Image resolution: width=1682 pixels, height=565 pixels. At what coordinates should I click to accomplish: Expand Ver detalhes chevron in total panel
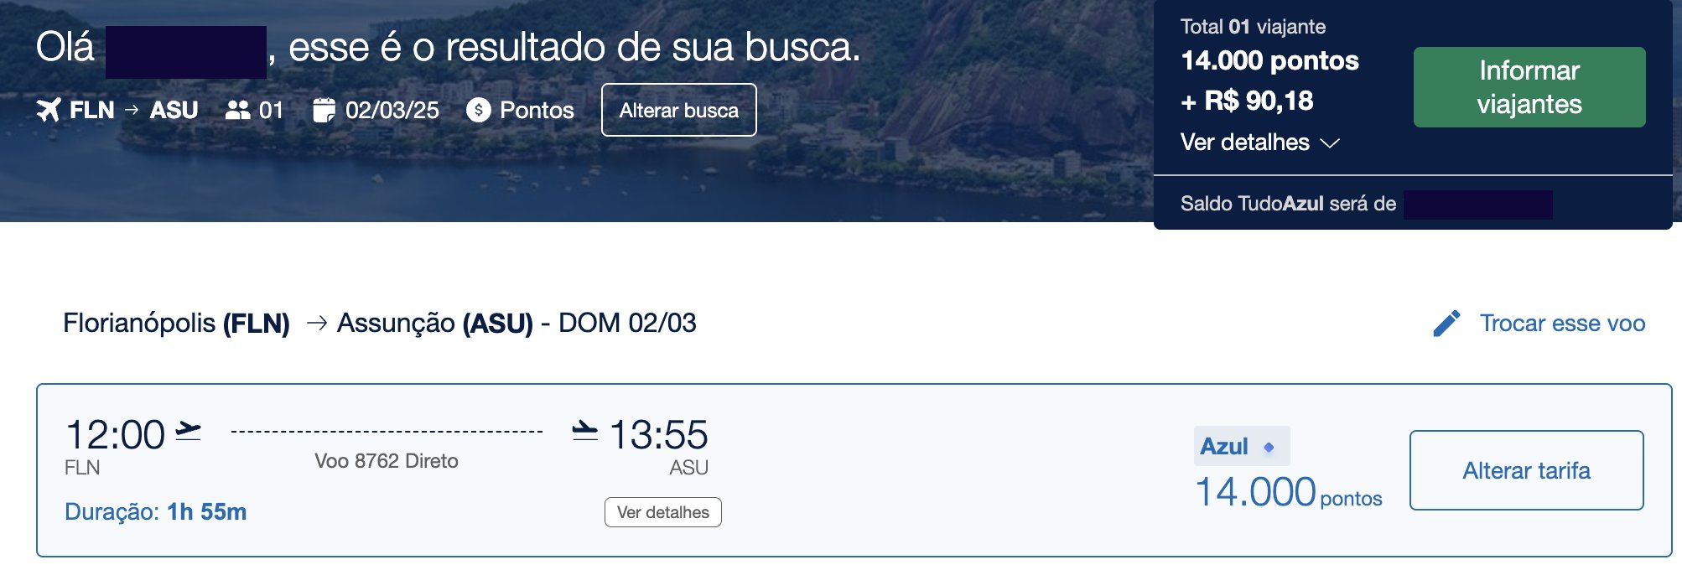coord(1330,143)
